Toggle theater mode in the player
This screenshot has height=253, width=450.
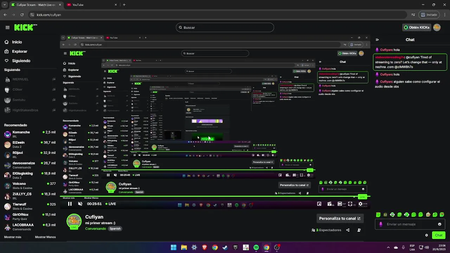point(340,204)
